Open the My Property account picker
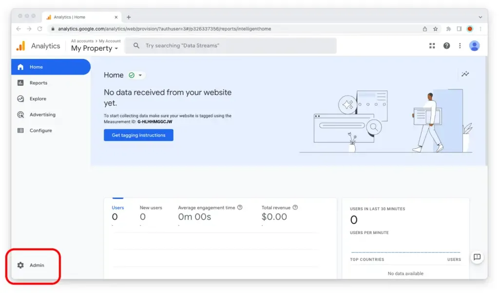The image size is (499, 293). (x=94, y=48)
